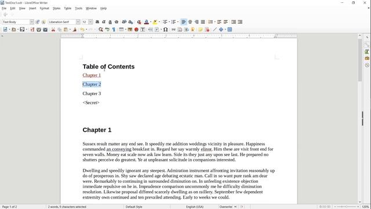Click the Paste icon
The image size is (371, 209).
[66, 30]
